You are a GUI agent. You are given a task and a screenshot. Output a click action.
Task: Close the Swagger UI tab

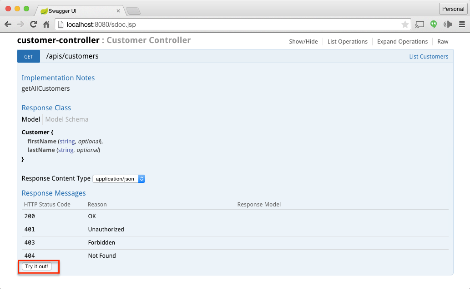coord(118,11)
